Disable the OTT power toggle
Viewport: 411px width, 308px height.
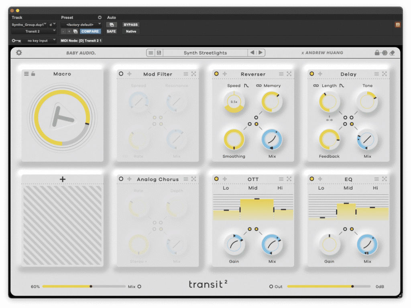coord(216,179)
